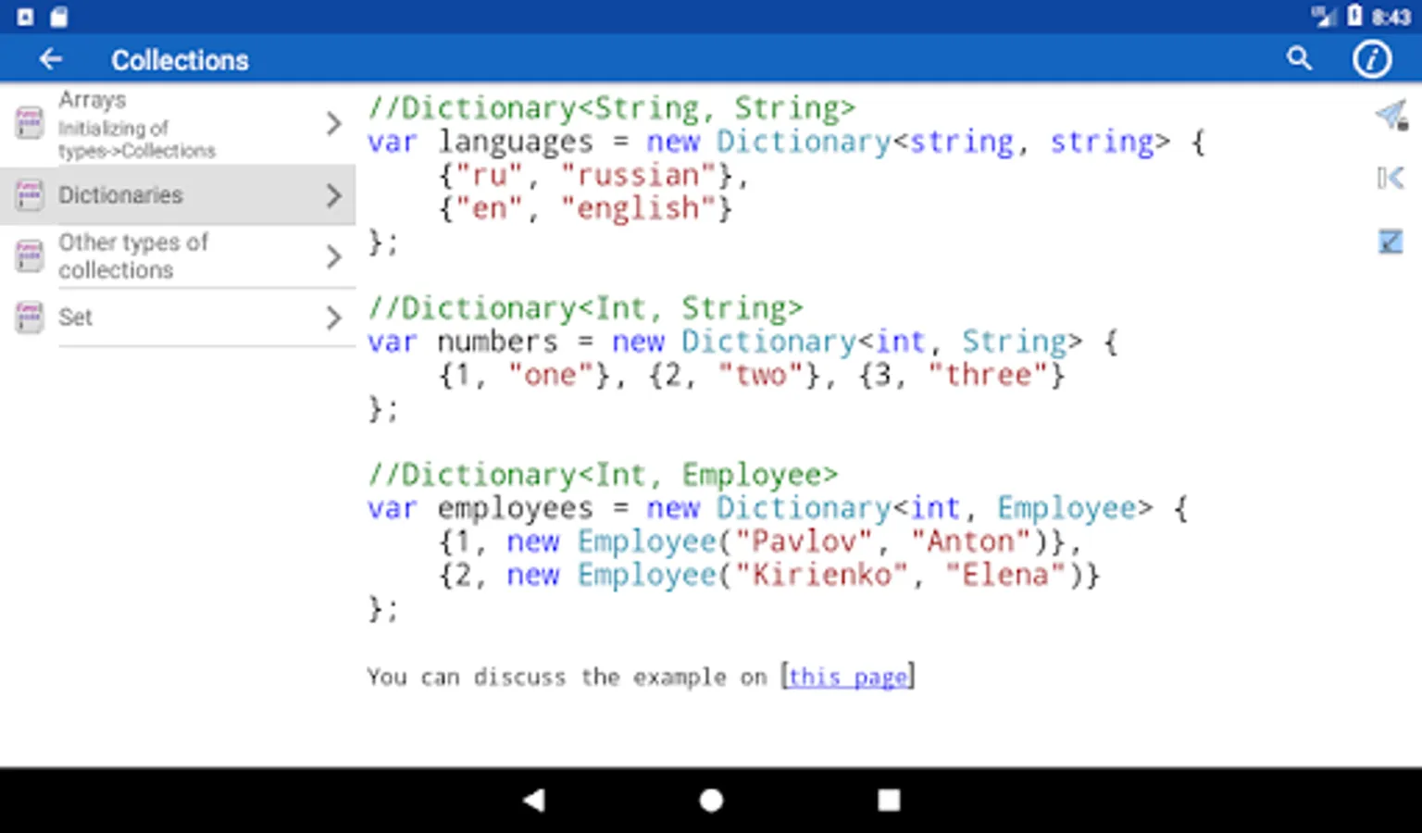The width and height of the screenshot is (1422, 833).
Task: Select the Dictionaries list entry
Action: click(x=178, y=195)
